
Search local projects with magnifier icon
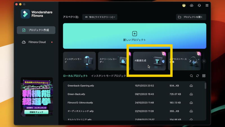point(191,76)
